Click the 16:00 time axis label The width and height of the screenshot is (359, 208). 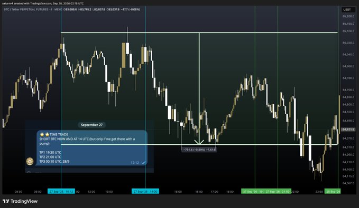tap(199, 192)
